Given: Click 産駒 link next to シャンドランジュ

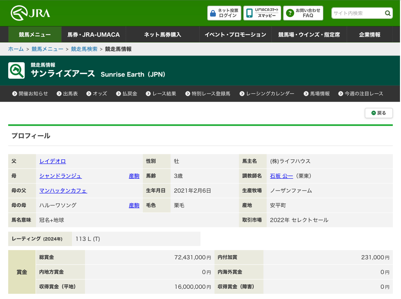Looking at the screenshot, I should pyautogui.click(x=134, y=176).
